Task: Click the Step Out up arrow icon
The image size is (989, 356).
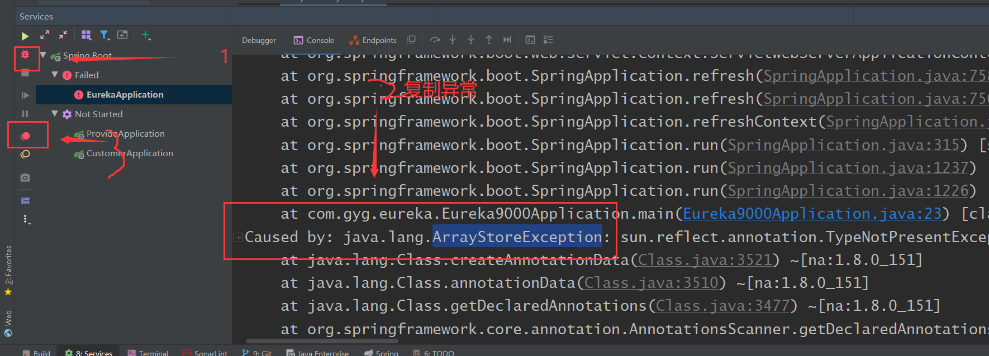Action: tap(489, 40)
